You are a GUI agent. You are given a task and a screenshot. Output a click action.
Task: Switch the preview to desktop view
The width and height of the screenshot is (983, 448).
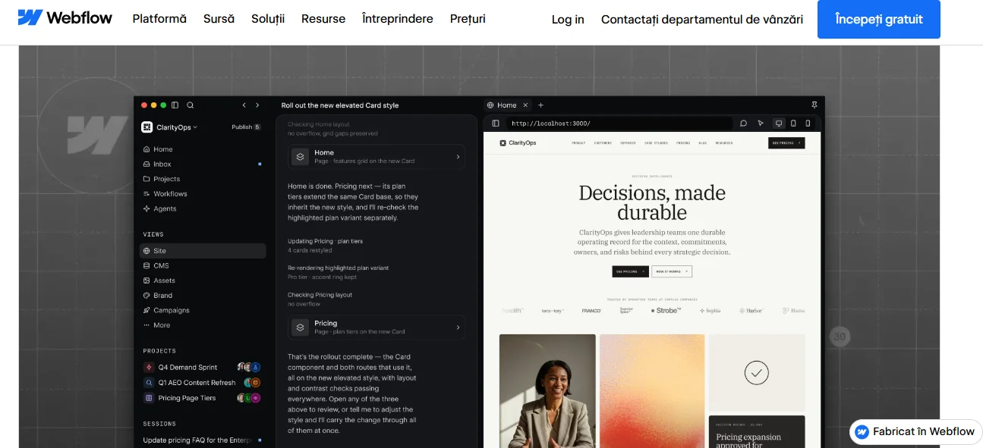pos(778,124)
